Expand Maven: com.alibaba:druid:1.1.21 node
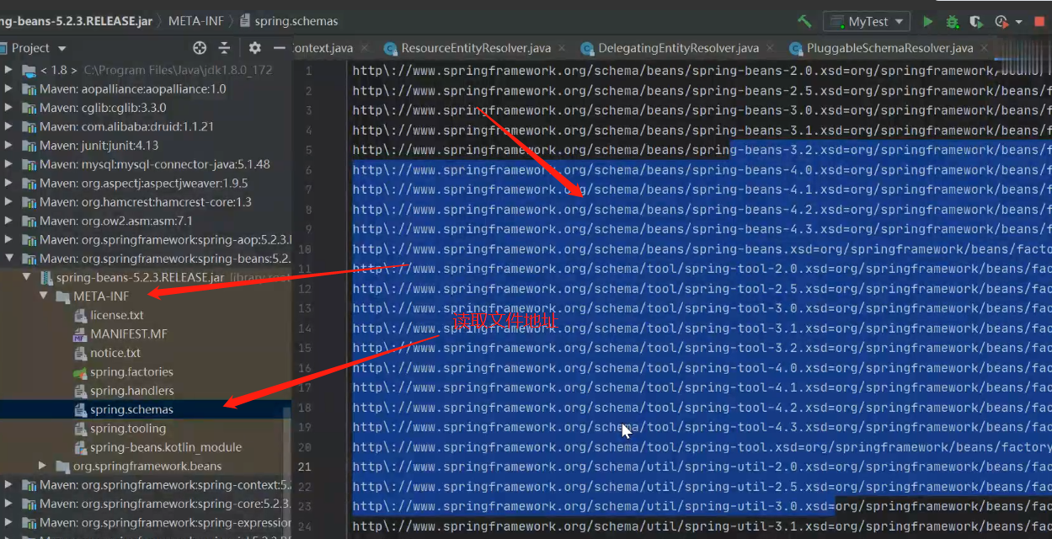The image size is (1052, 539). click(x=8, y=126)
